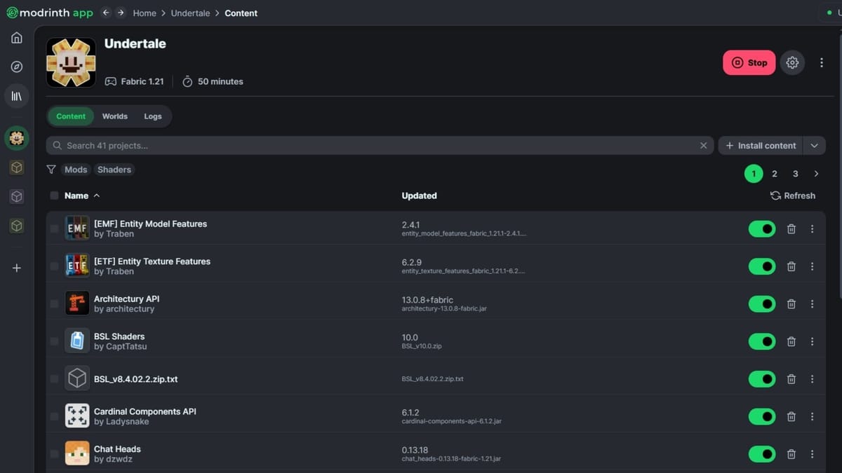
Task: Delete BSL Shaders using trash icon
Action: [x=791, y=341]
